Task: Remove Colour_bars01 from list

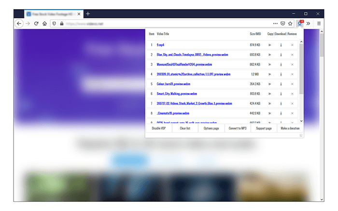Action: (x=292, y=84)
